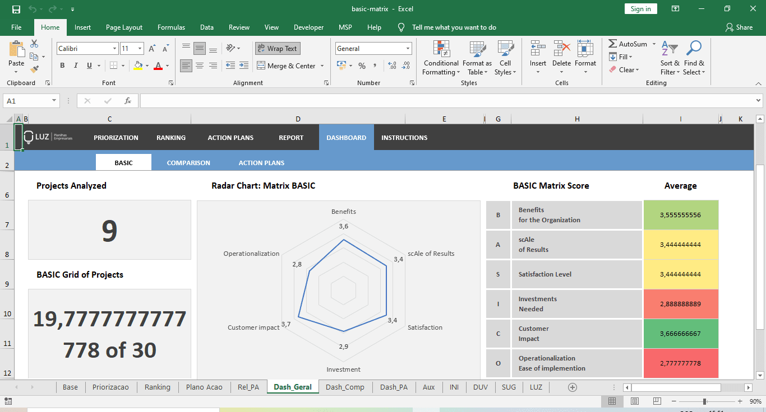Expand the Calibri font name dropdown
The image size is (766, 412).
[115, 49]
